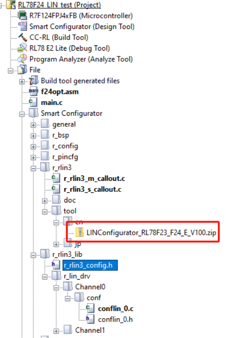This screenshot has height=338, width=226.
Task: Select the r_rlin3_s_callout.c file
Action: click(x=92, y=189)
